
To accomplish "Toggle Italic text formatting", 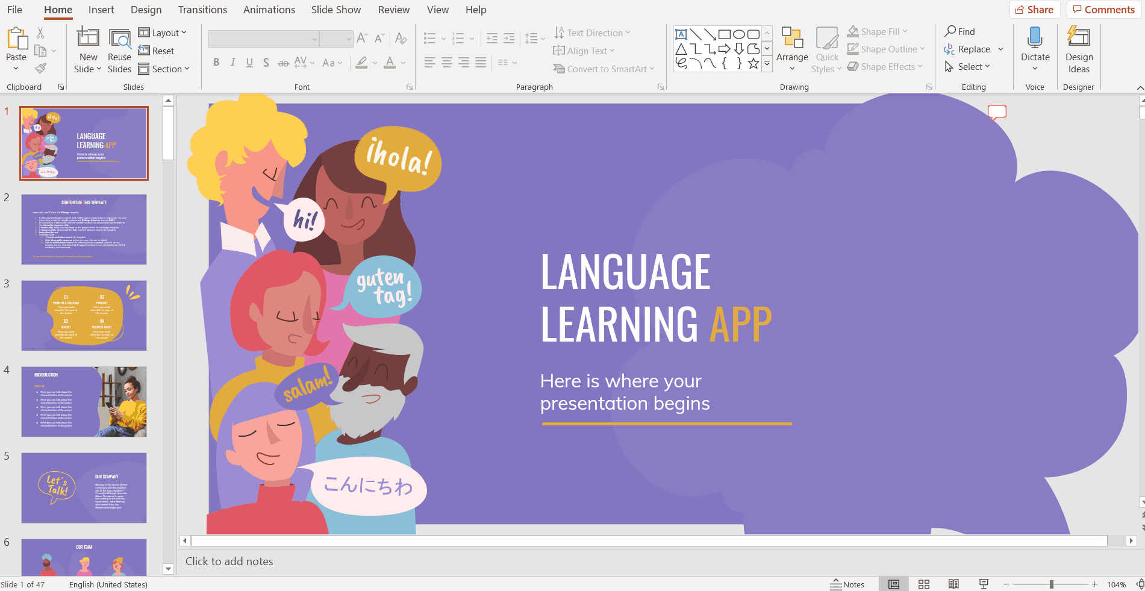I will (x=233, y=63).
